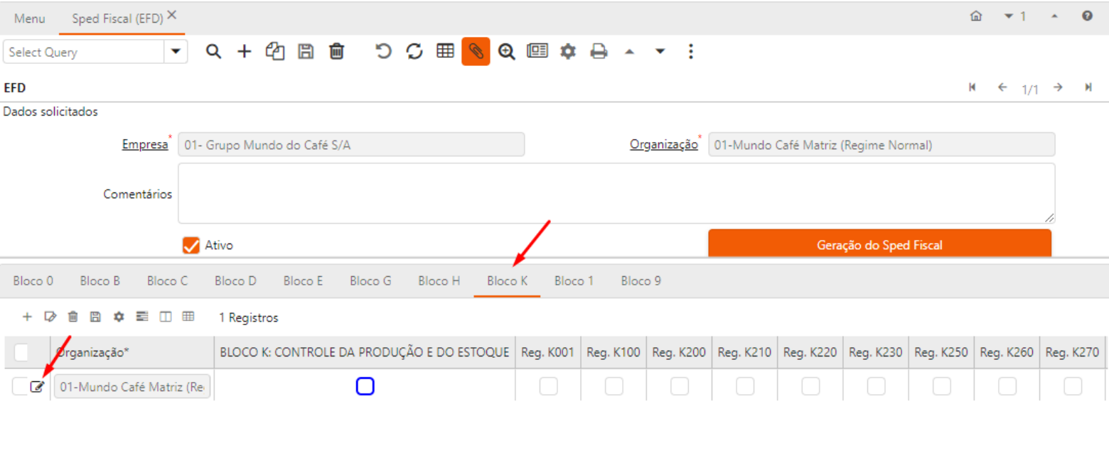Print using the printer icon
The image size is (1109, 465).
[599, 52]
